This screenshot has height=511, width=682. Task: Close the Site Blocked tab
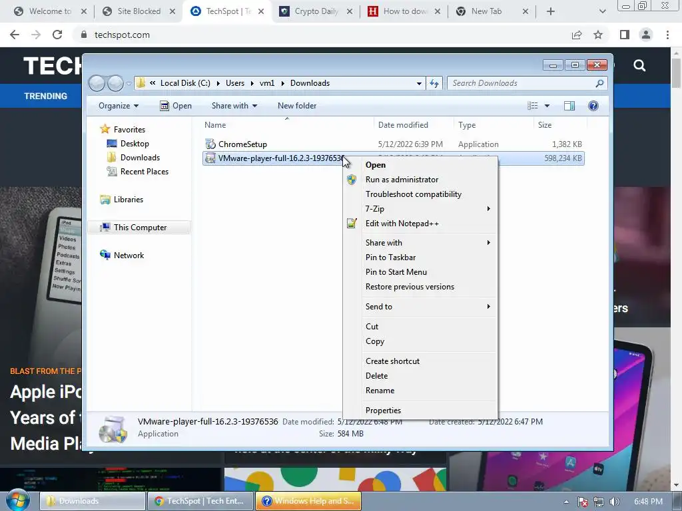[x=172, y=11]
